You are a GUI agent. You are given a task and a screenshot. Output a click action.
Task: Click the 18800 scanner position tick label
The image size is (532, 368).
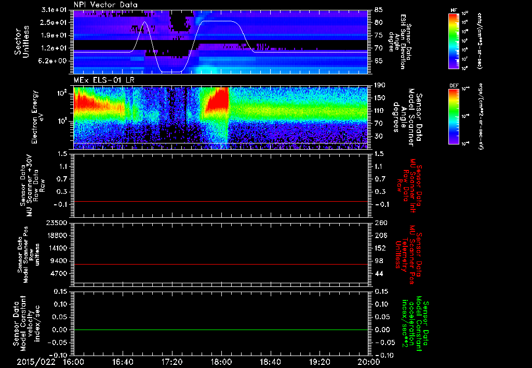(58, 235)
